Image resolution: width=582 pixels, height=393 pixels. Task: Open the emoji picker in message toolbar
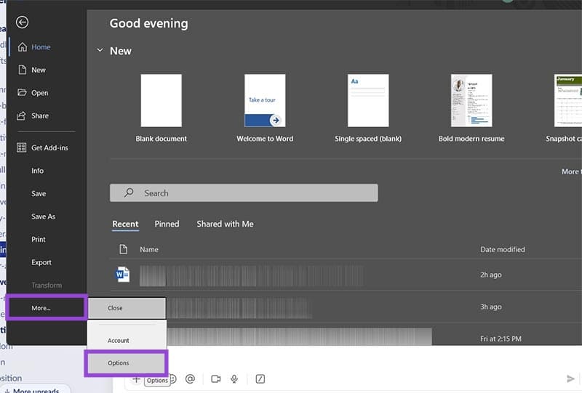pos(173,379)
